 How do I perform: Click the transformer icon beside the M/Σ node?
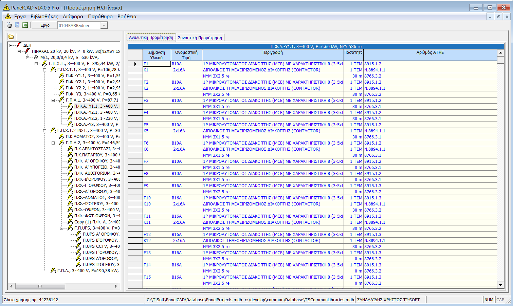coord(36,58)
